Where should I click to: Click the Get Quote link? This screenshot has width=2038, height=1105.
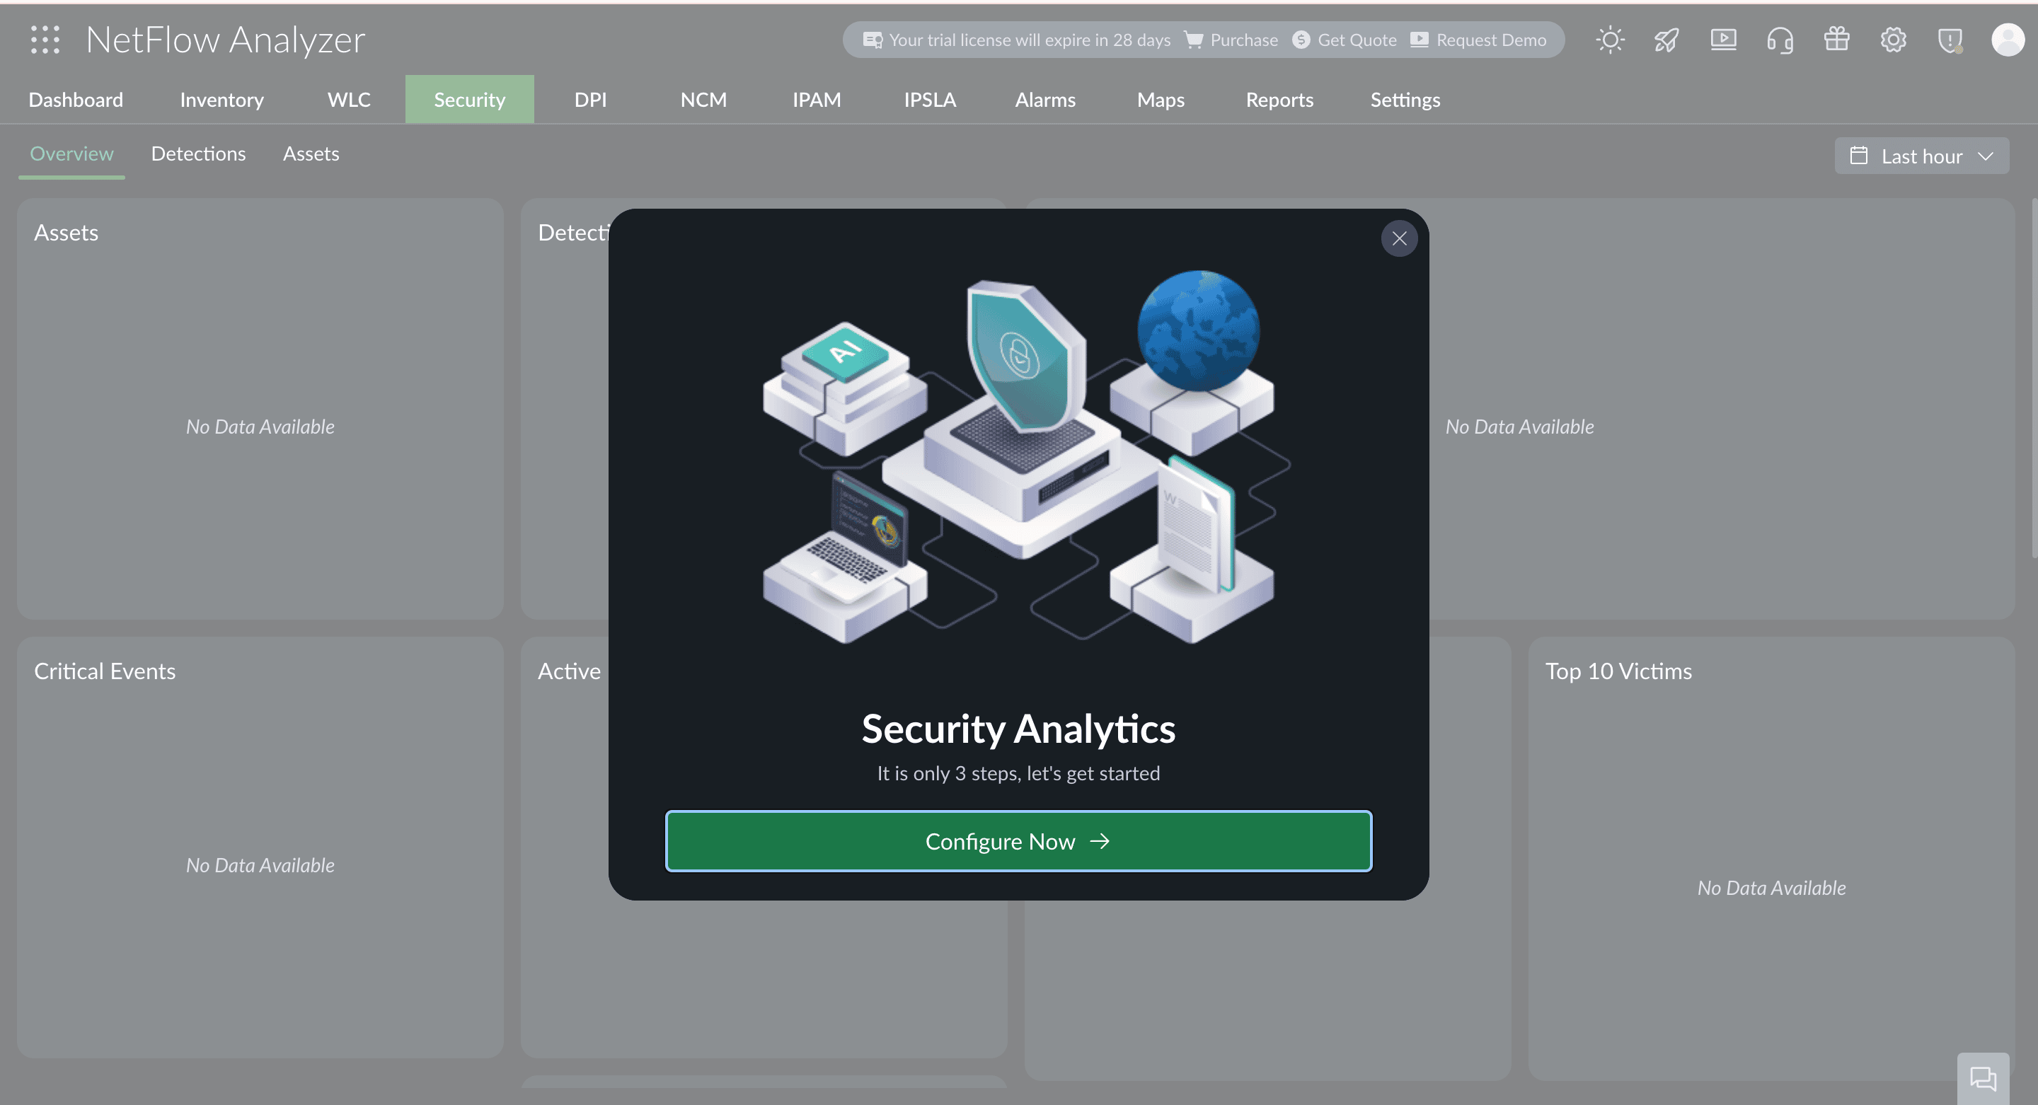coord(1345,40)
